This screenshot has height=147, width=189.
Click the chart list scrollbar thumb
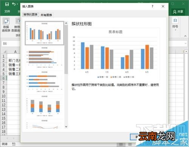pyautogui.click(x=66, y=49)
